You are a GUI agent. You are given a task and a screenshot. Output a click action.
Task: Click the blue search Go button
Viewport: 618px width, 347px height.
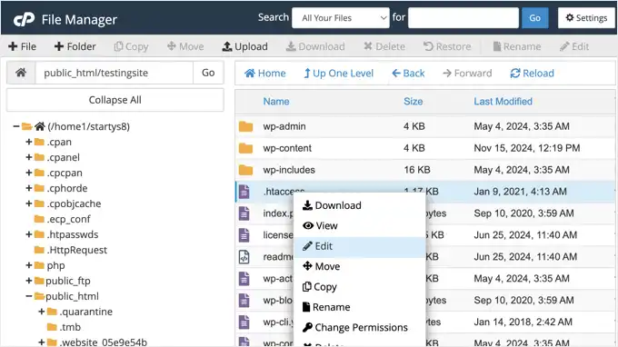pyautogui.click(x=534, y=18)
